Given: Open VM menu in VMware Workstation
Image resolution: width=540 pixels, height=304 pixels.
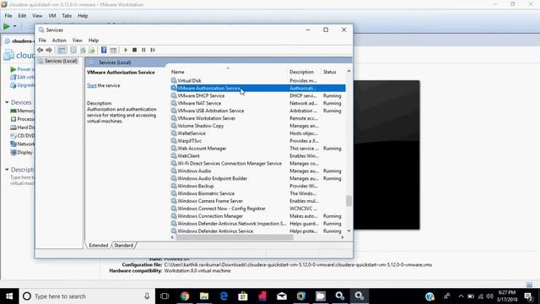Looking at the screenshot, I should (52, 16).
